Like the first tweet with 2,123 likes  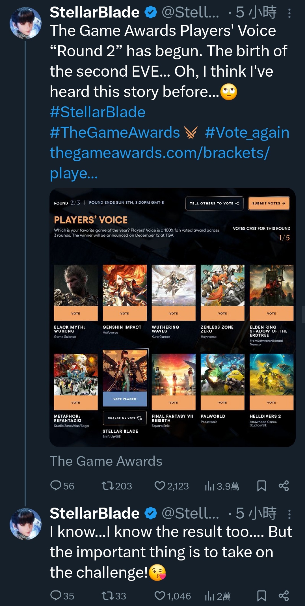160,486
